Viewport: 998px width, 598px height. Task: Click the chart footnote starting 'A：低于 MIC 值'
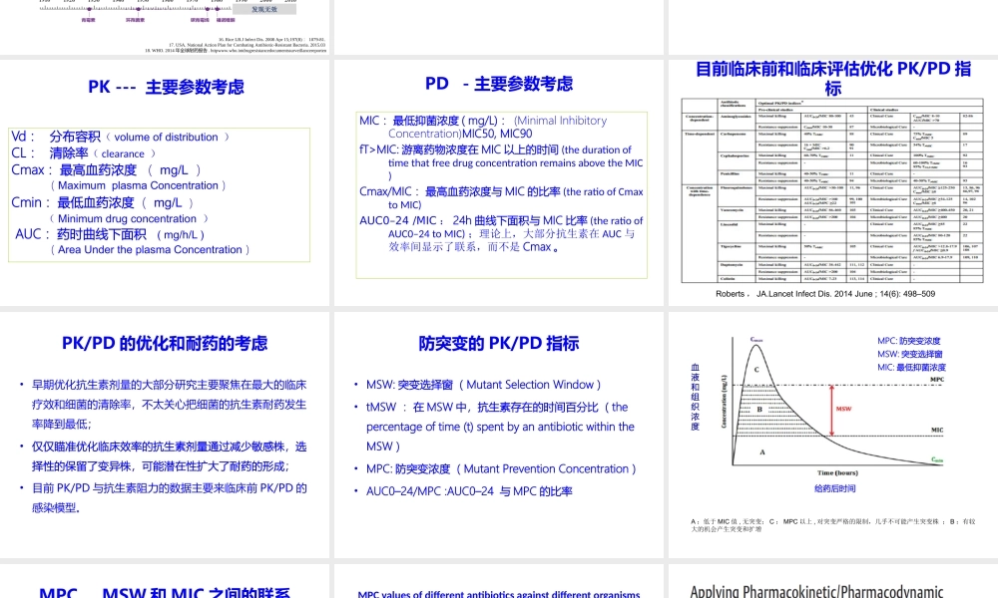click(x=833, y=525)
